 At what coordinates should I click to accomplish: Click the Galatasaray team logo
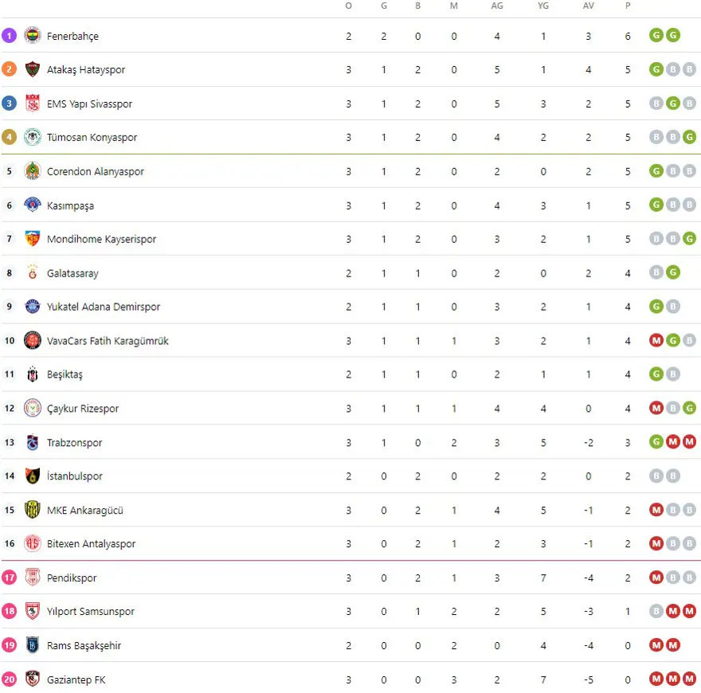click(33, 273)
